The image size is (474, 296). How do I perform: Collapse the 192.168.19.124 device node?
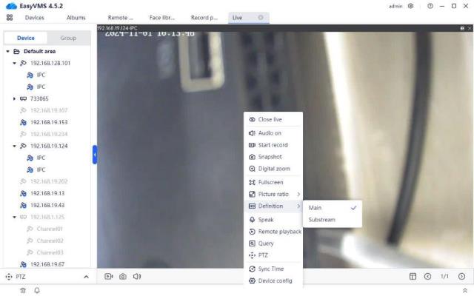[15, 147]
